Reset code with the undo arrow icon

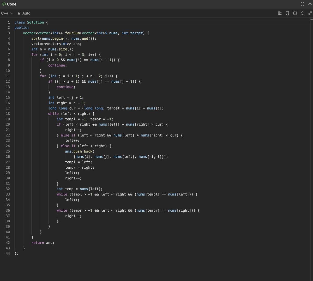302,13
